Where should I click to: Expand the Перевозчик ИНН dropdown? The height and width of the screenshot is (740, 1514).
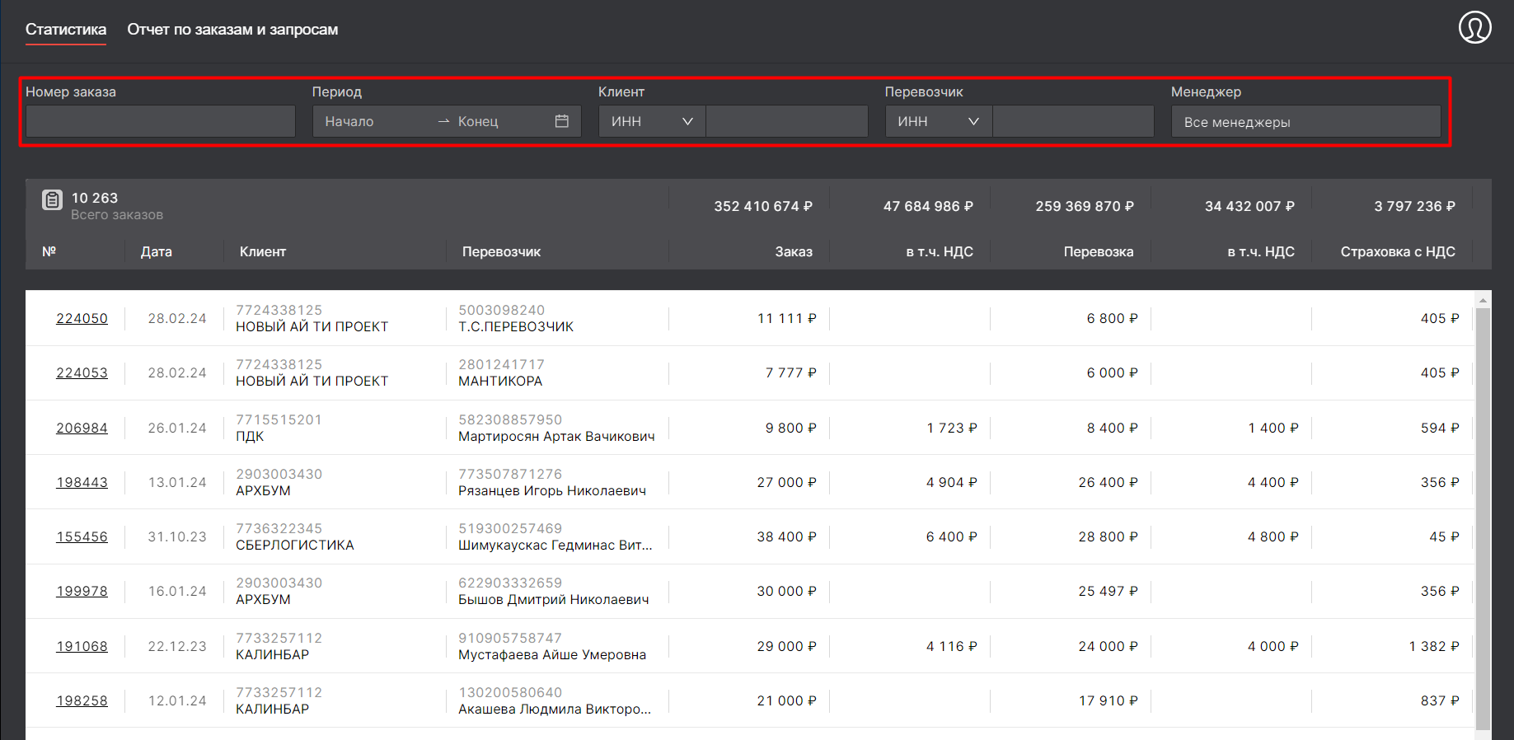938,121
